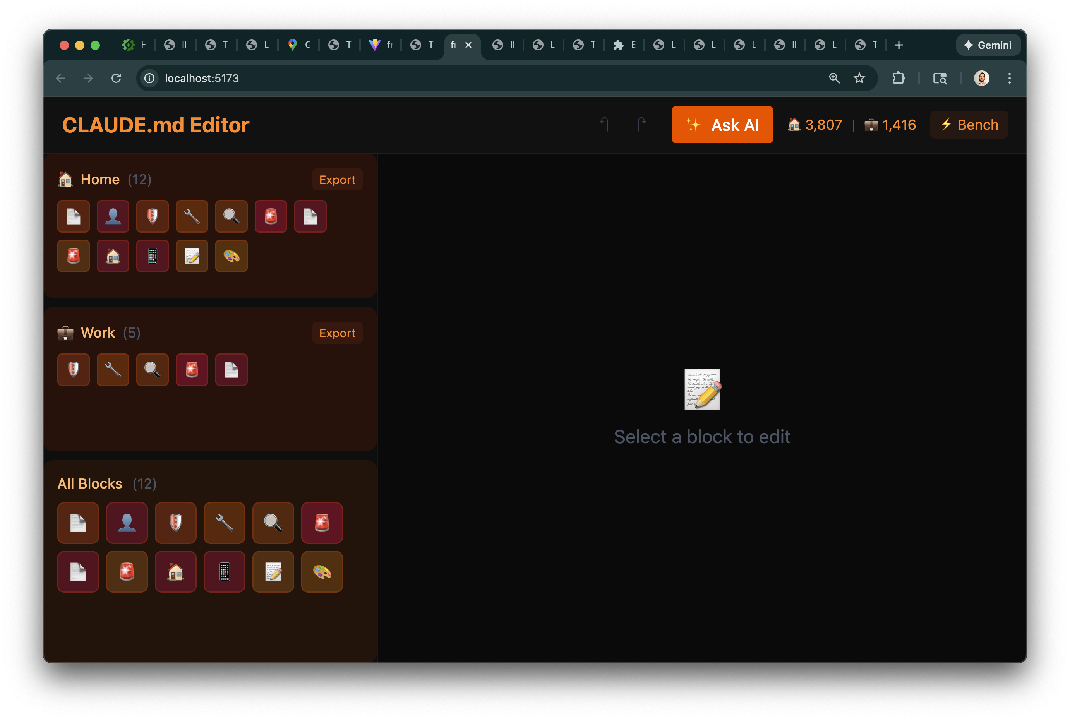Screen dimensions: 1070x720
Task: Select the shield block in the Work section
Action: click(x=74, y=370)
